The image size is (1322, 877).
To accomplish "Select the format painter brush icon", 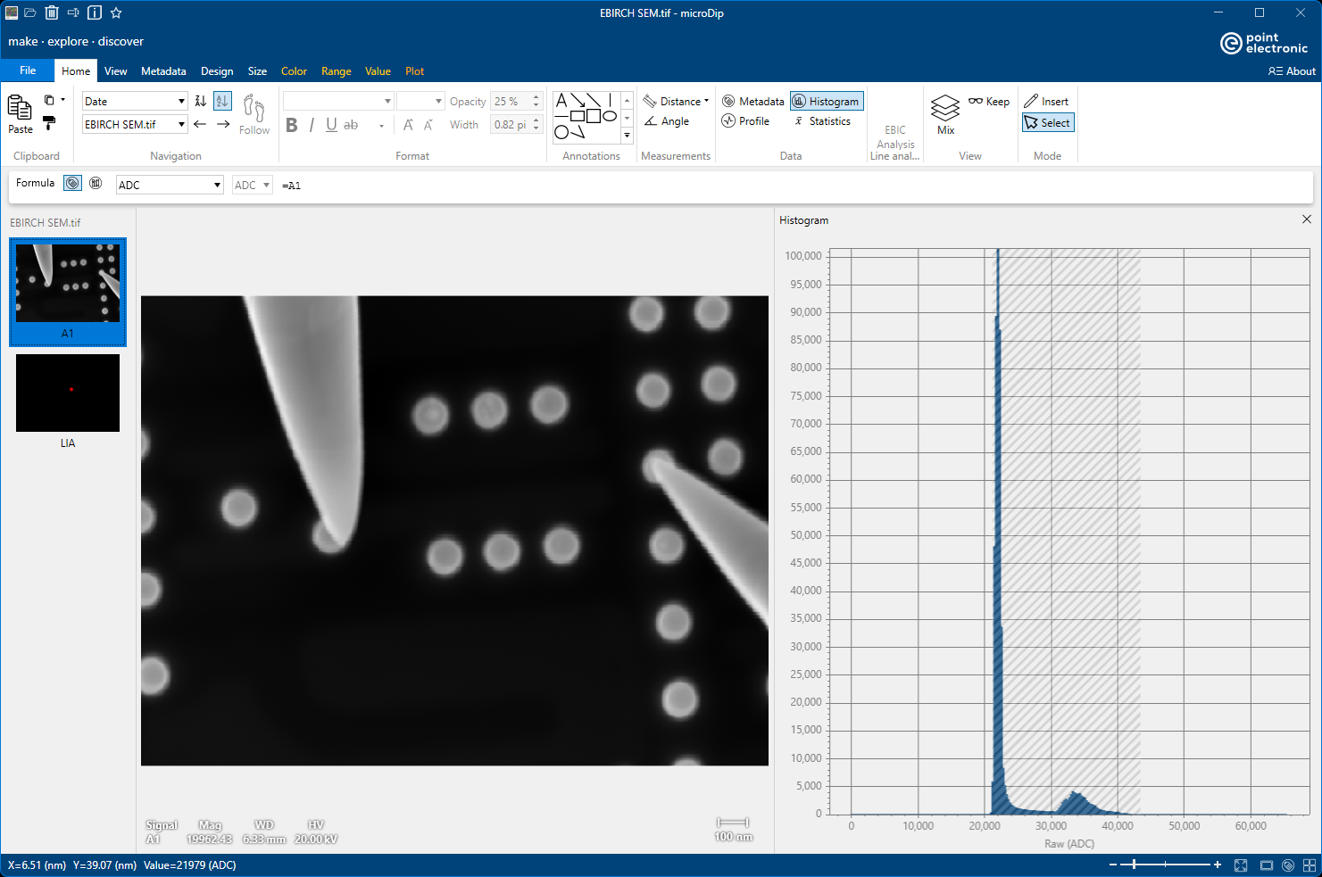I will pos(49,123).
